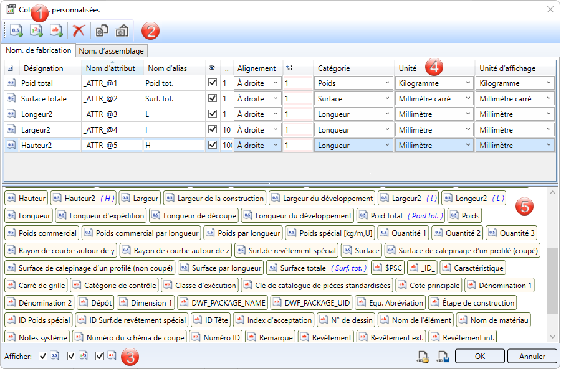561x369 pixels.
Task: Sort by the Nom d'alias column header
Action: (175, 68)
